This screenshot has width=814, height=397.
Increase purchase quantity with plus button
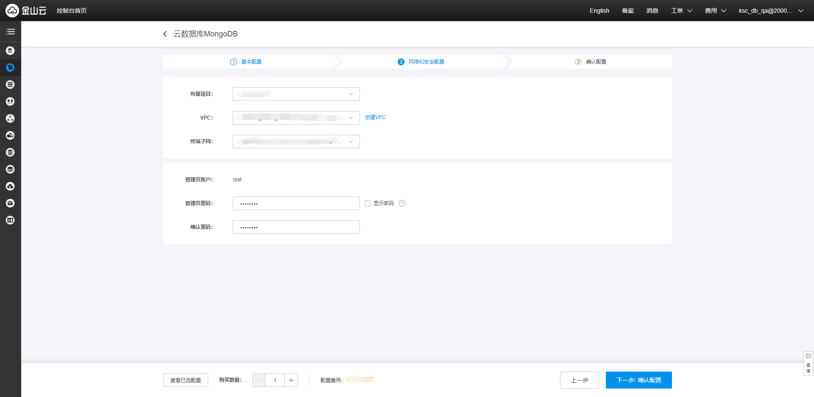[x=291, y=380]
